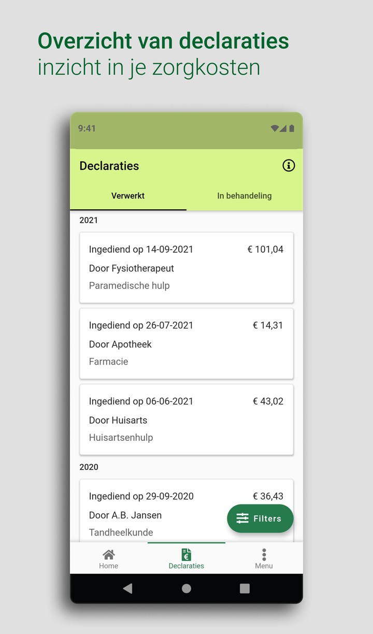Click the 2021 year section header
The image size is (373, 634).
click(x=89, y=220)
